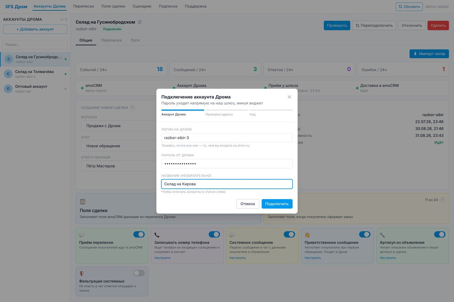Click the Событий / 24ч stat card
Screen dimensions: 454x302
pyautogui.click(x=121, y=69)
